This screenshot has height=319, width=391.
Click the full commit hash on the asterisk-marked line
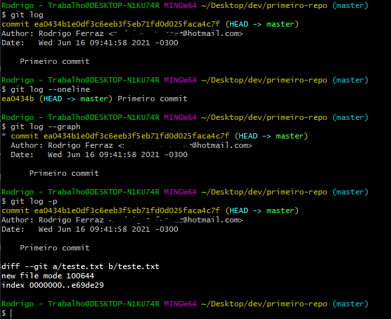click(136, 136)
